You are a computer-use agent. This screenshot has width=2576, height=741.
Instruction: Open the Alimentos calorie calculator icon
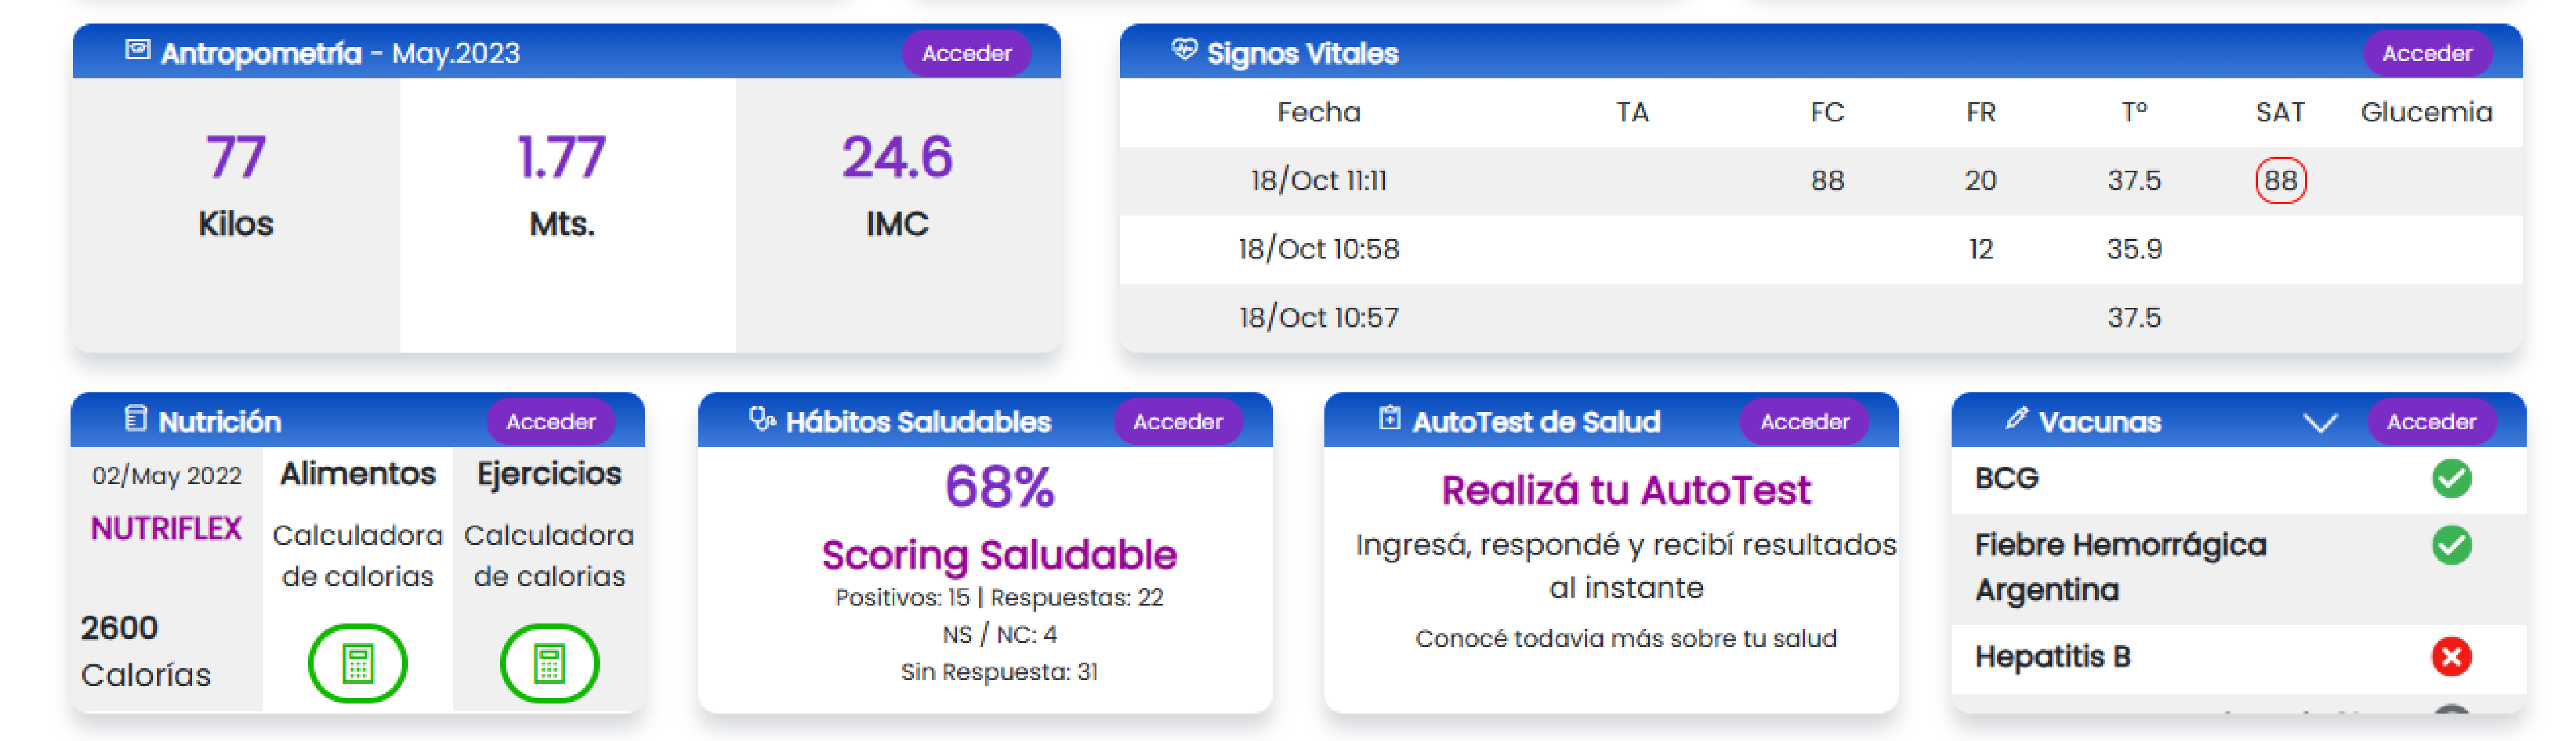tap(357, 661)
